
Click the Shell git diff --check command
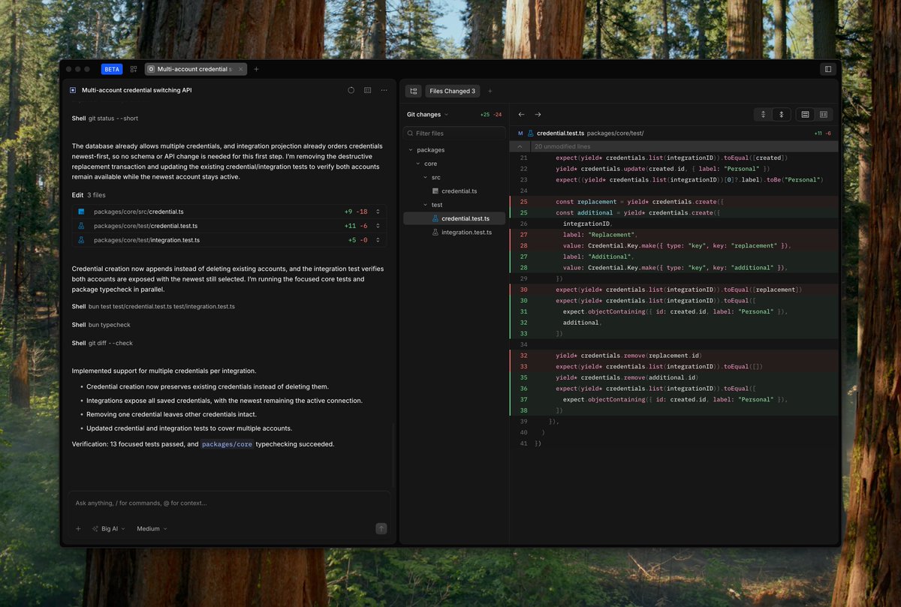point(103,343)
